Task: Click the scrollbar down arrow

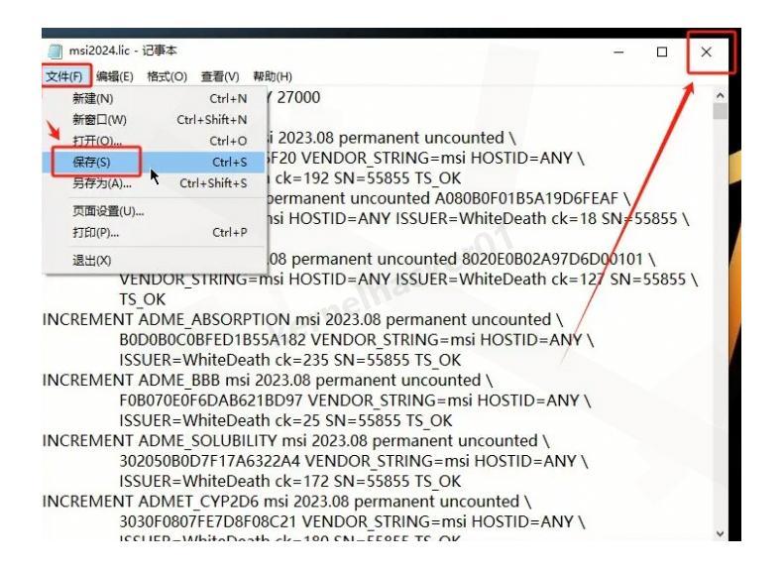Action: 720,533
